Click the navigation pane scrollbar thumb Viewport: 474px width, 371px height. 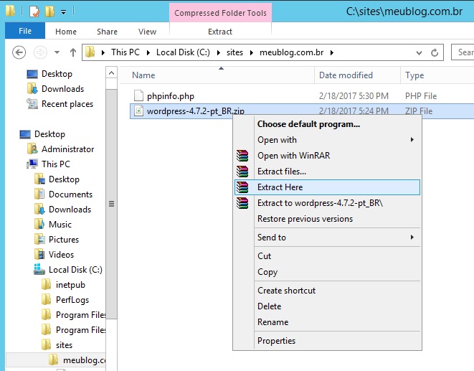click(x=112, y=205)
